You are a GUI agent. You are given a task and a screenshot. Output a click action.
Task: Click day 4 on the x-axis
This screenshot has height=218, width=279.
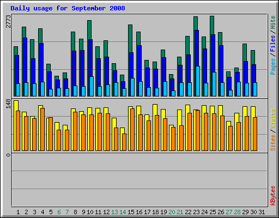tap(43, 212)
